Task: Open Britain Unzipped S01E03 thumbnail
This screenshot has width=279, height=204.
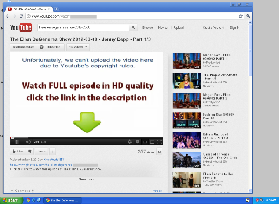Action: click(186, 140)
